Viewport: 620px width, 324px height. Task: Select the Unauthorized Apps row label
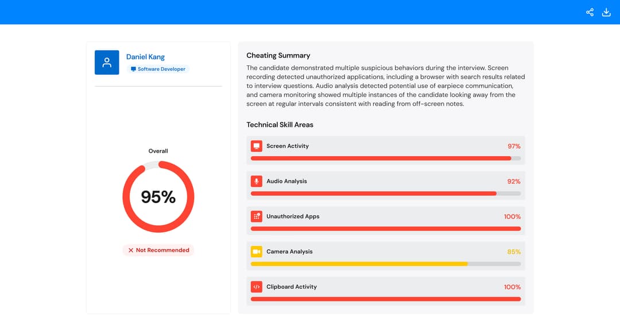(x=293, y=217)
